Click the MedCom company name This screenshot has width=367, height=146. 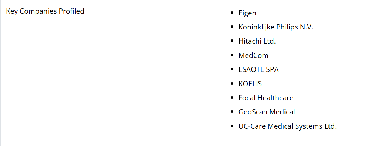tap(253, 55)
